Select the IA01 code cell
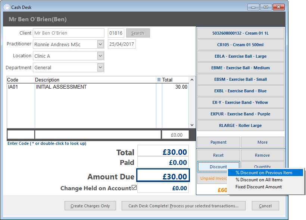The image size is (306, 220). coord(21,87)
